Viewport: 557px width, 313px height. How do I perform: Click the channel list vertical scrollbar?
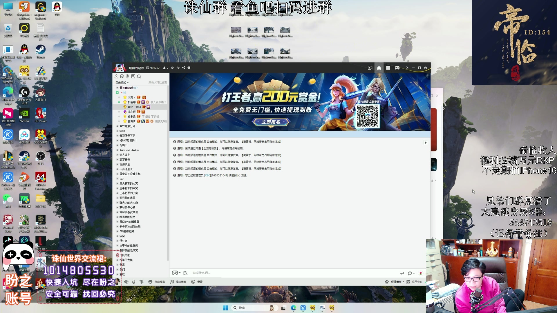(168, 174)
